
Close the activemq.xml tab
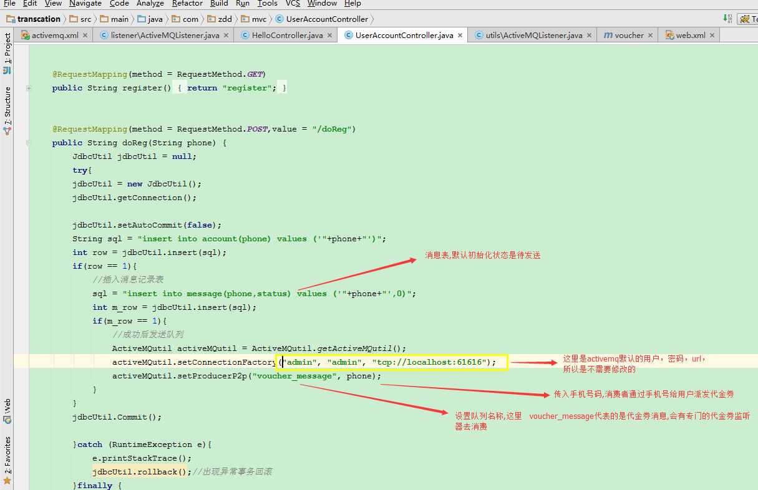pos(85,36)
